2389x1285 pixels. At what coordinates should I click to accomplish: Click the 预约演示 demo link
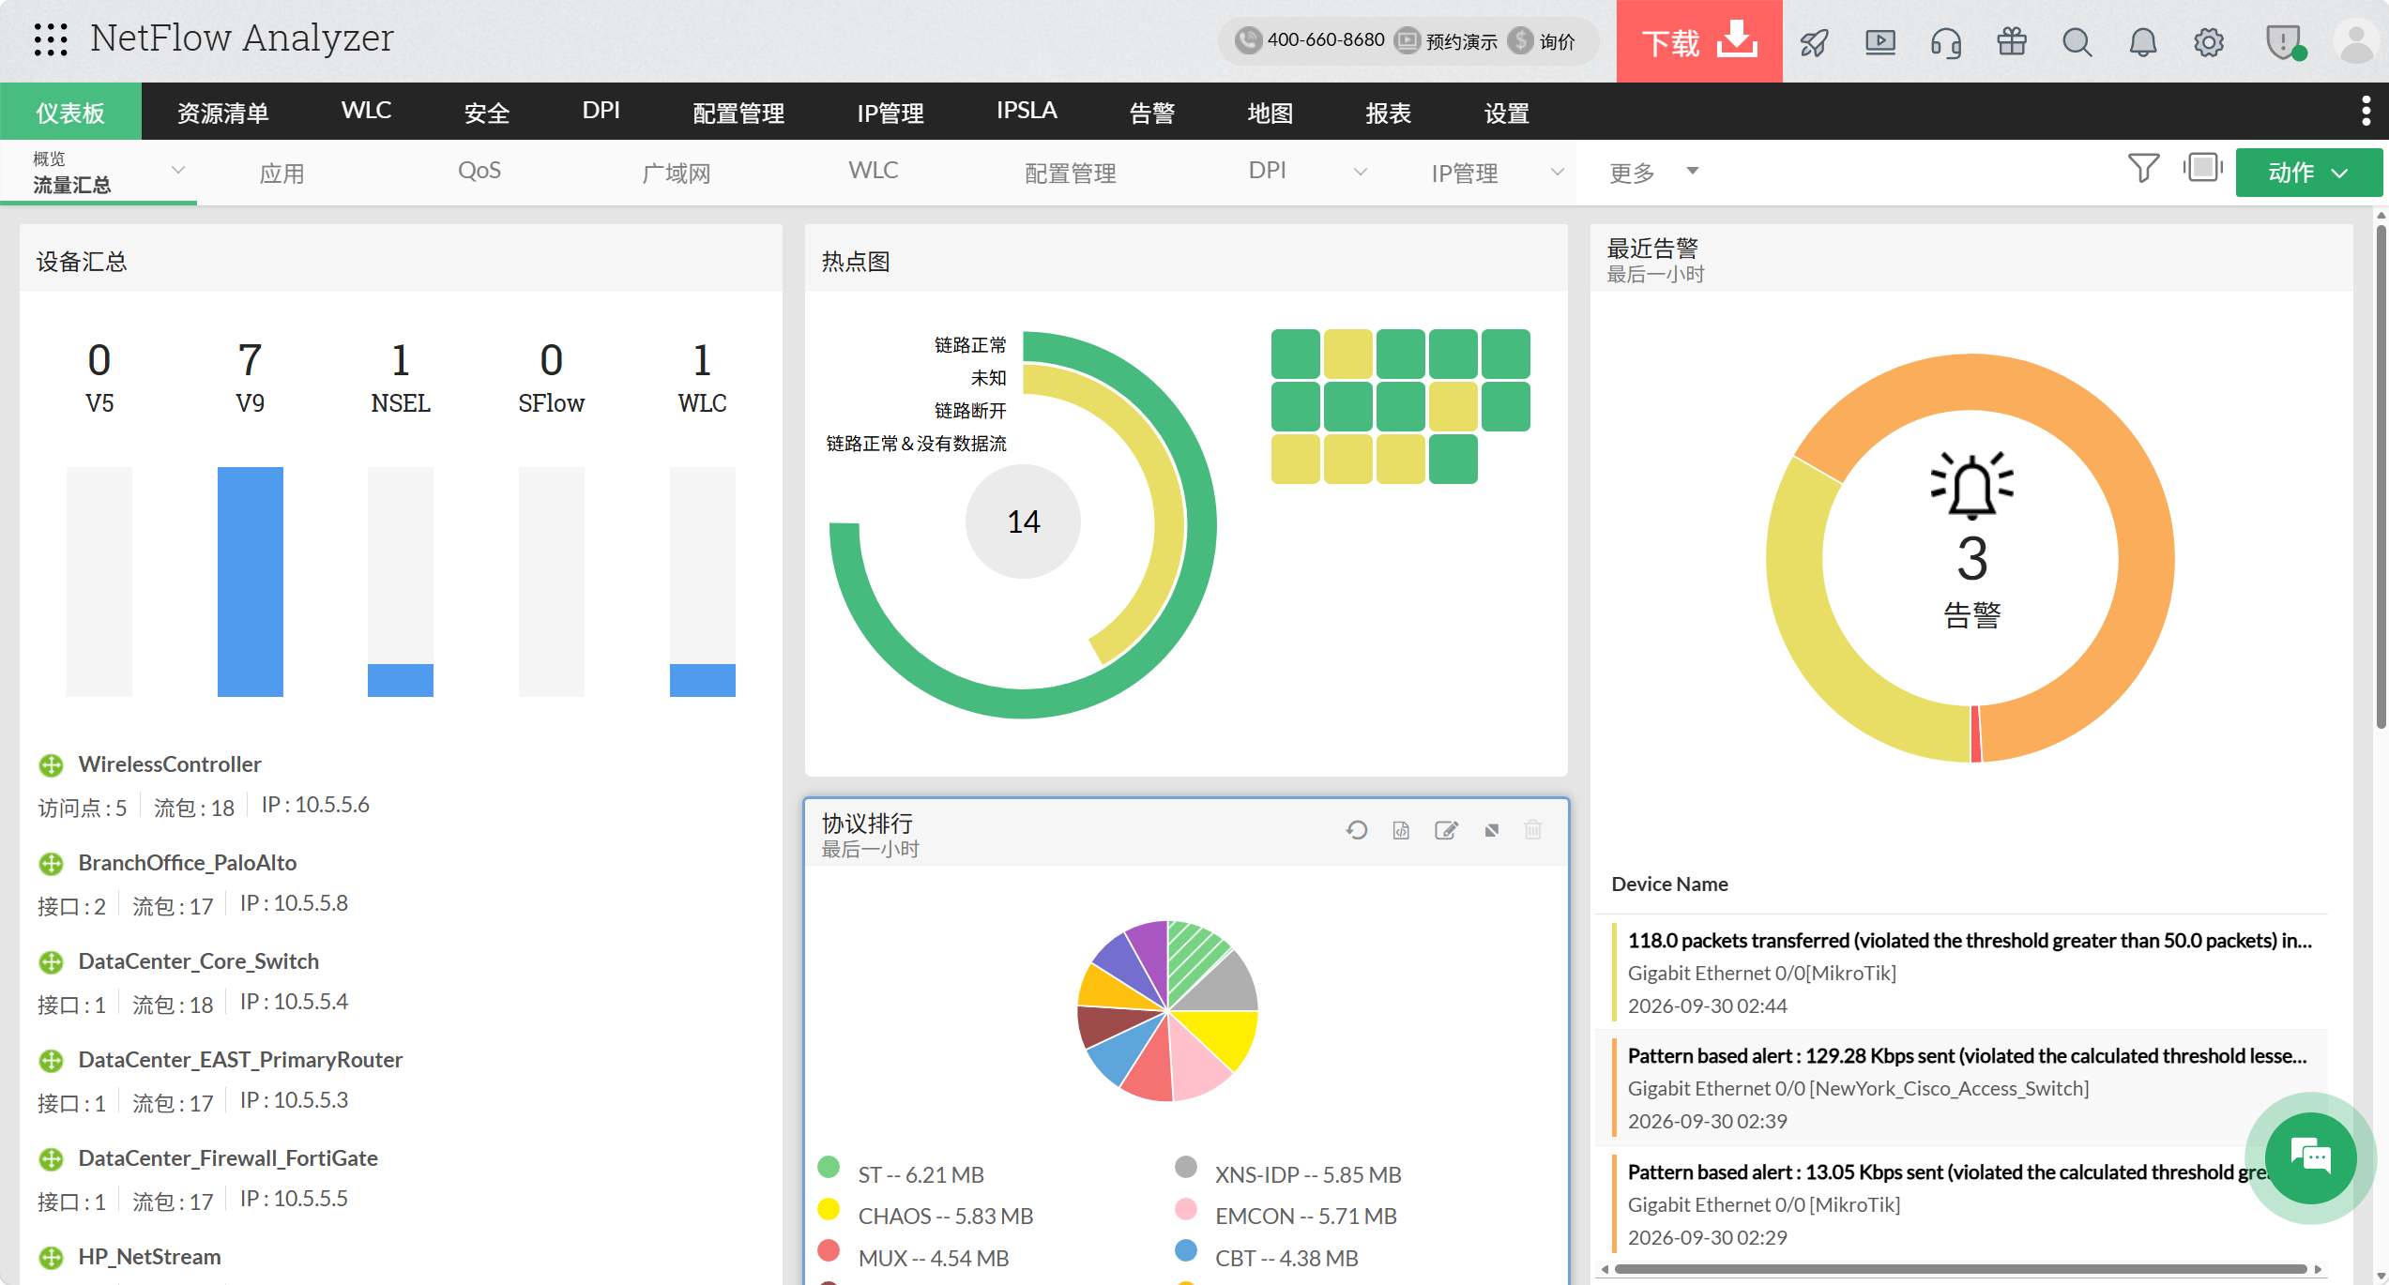[1446, 41]
